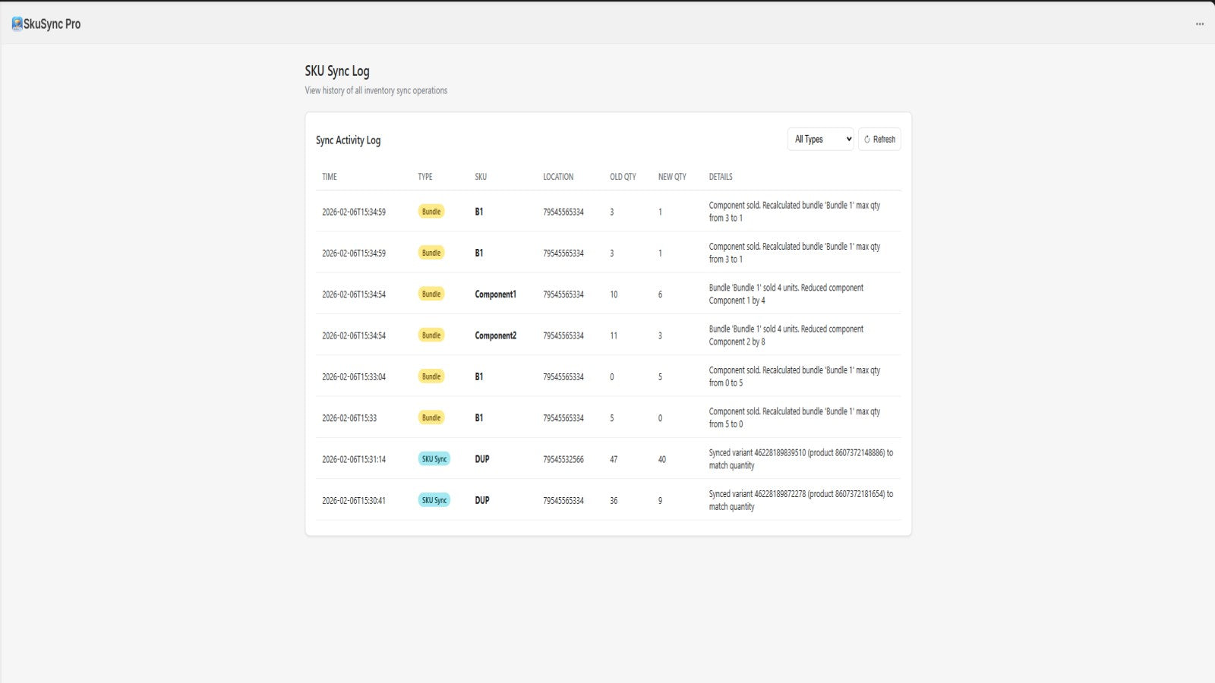
Task: Click the Bundle badge next to Component2
Action: (431, 335)
